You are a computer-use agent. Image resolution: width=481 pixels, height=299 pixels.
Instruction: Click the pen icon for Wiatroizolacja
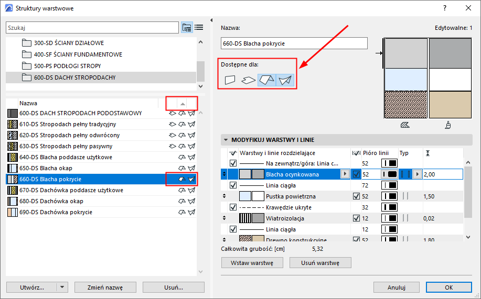389,218
